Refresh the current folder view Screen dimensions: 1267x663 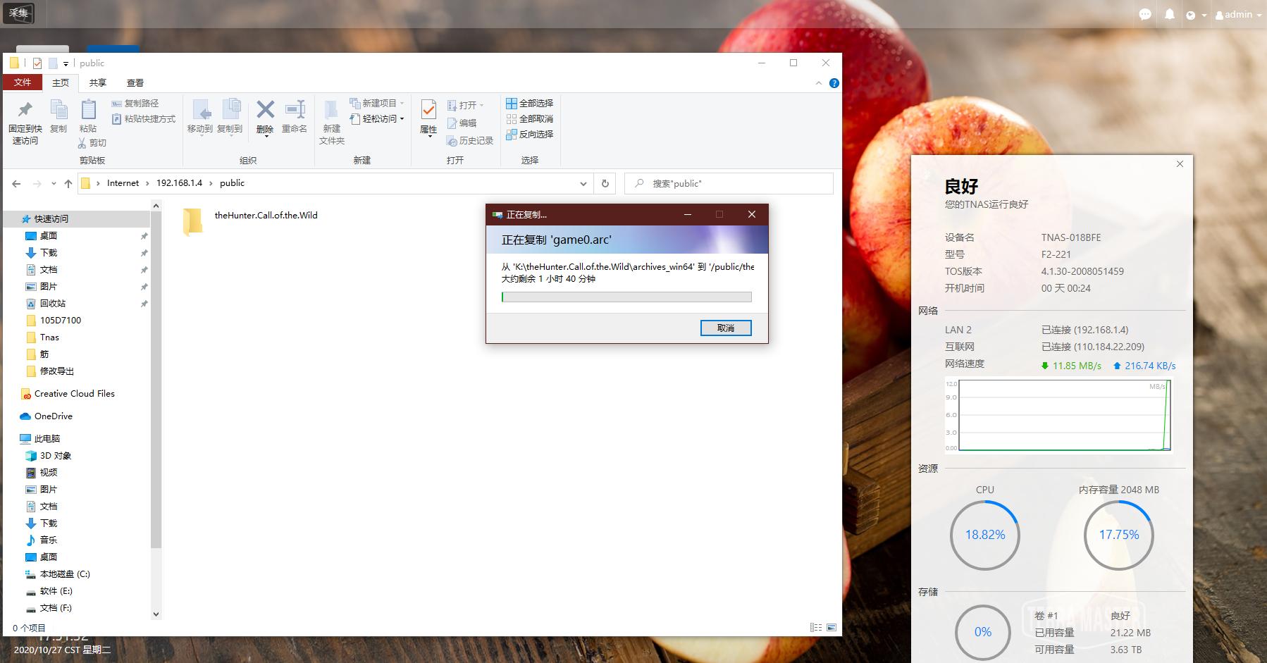[x=605, y=183]
